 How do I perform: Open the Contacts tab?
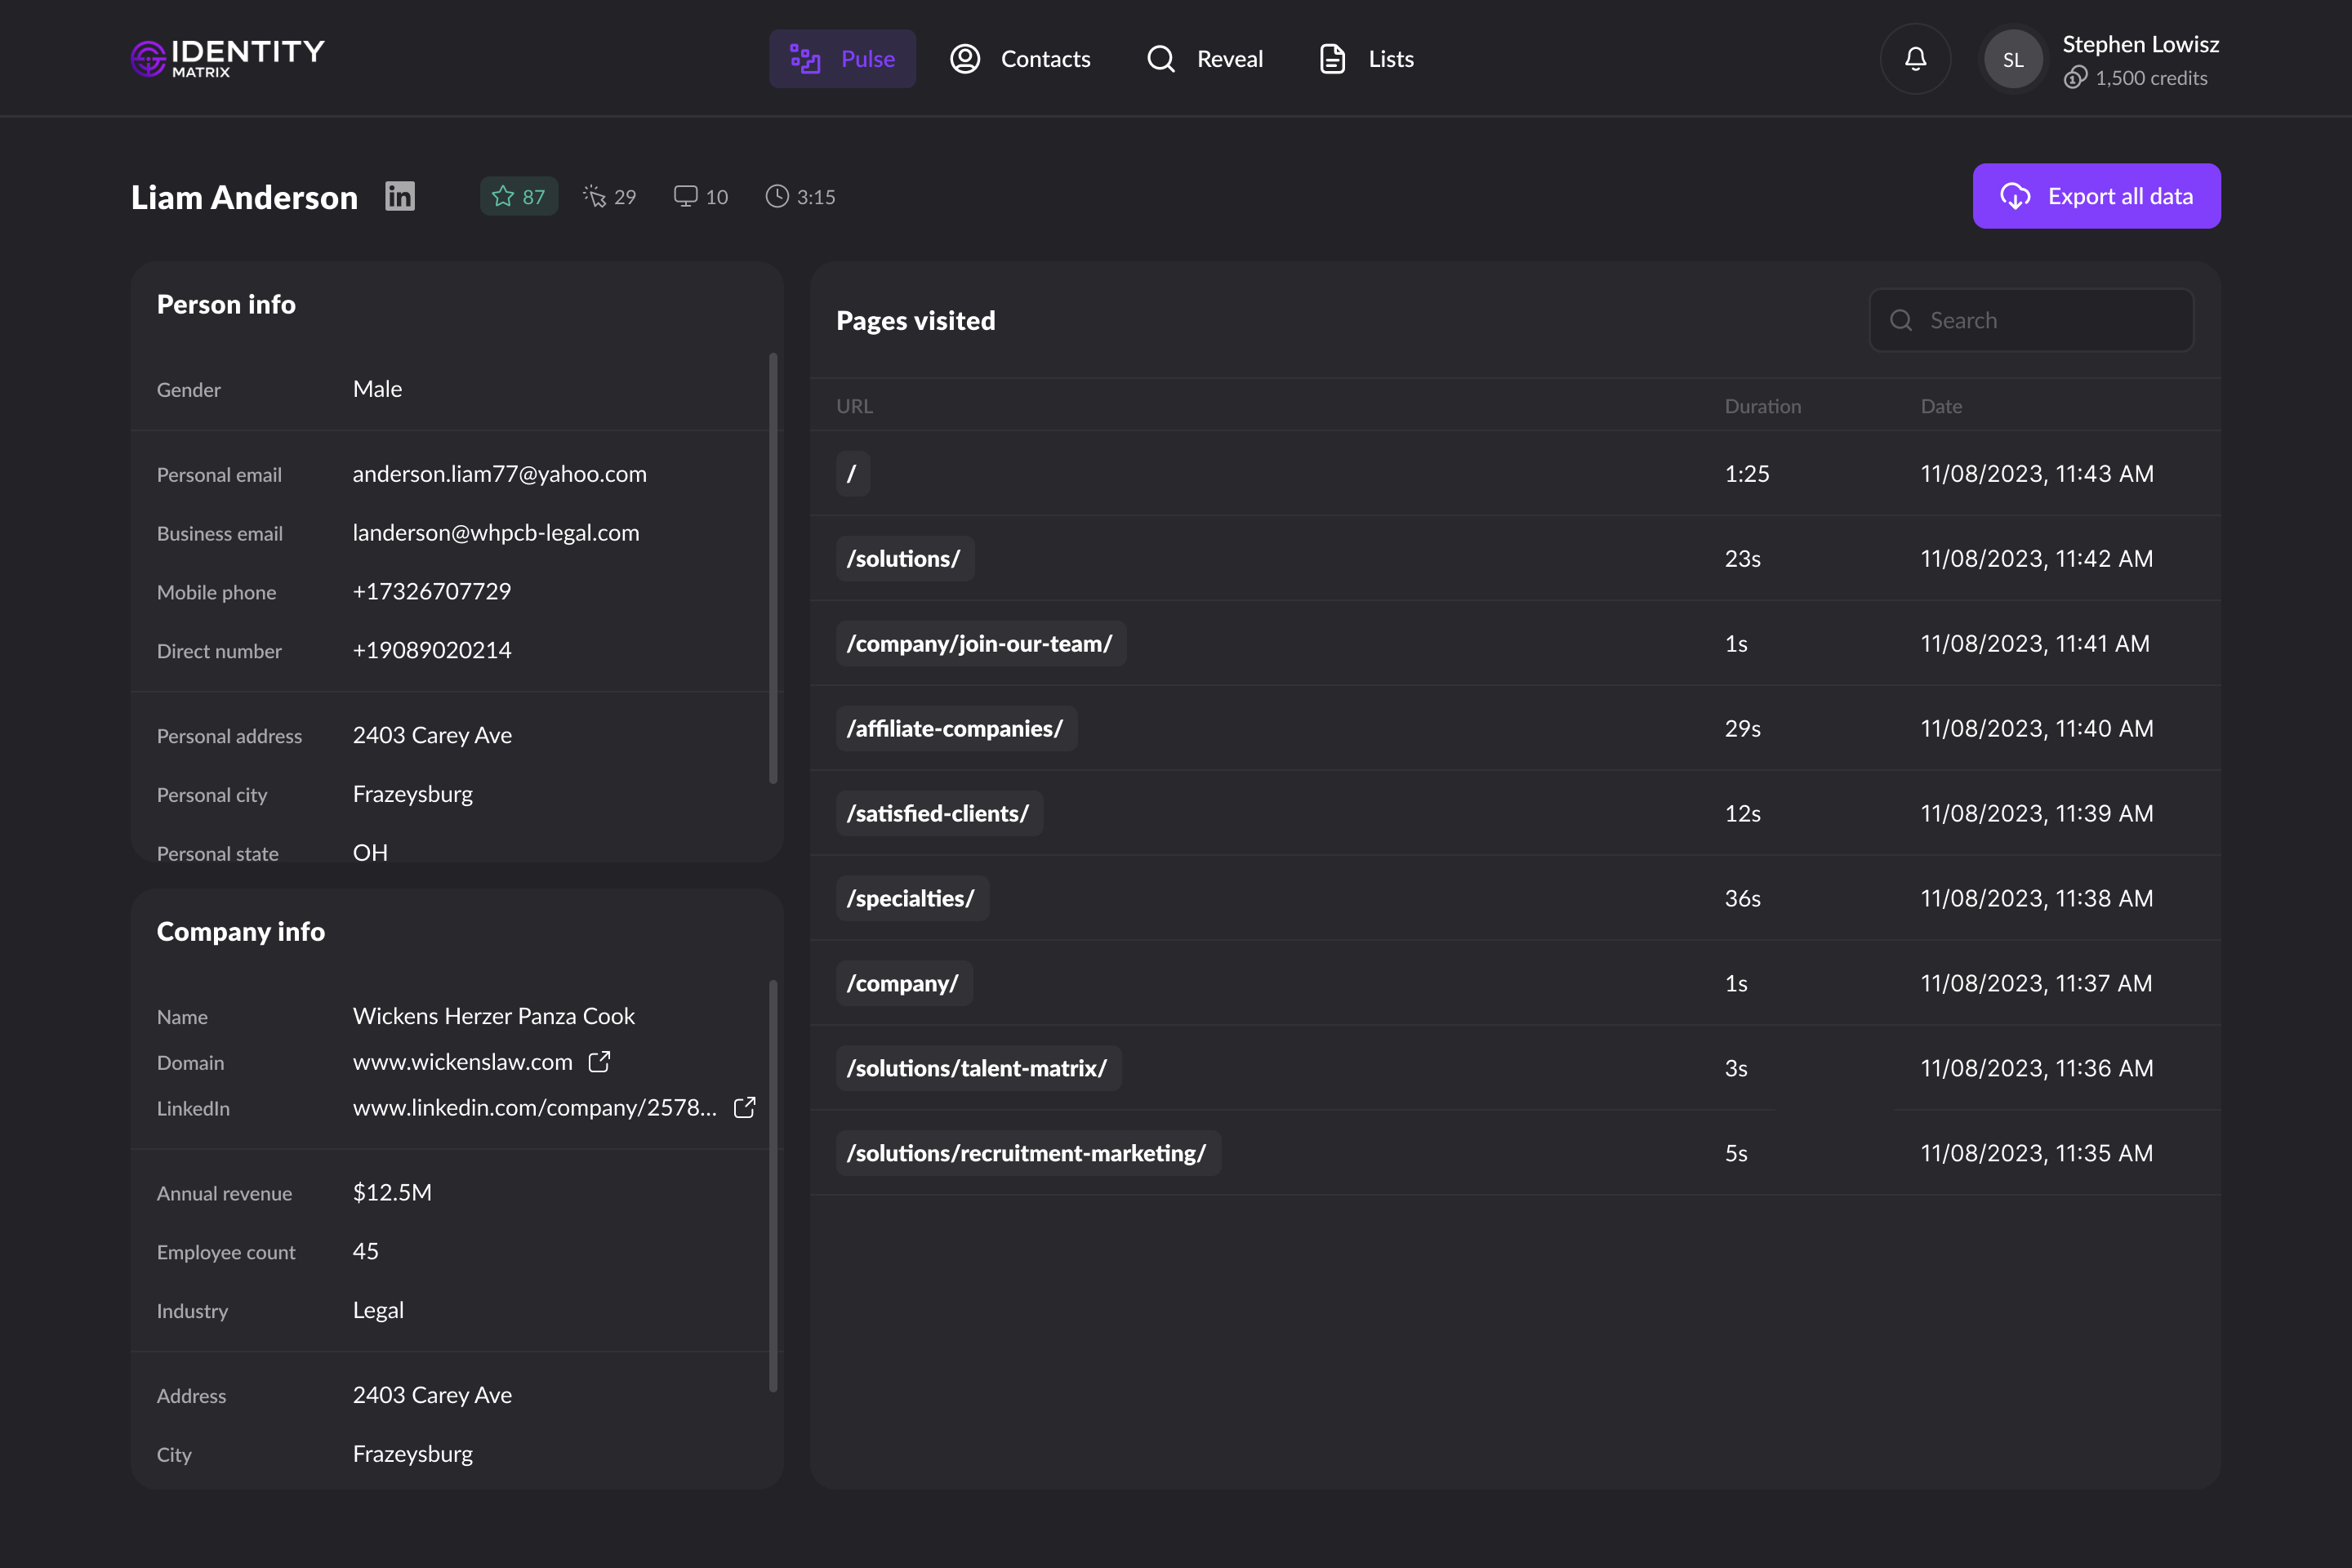pyautogui.click(x=1020, y=59)
